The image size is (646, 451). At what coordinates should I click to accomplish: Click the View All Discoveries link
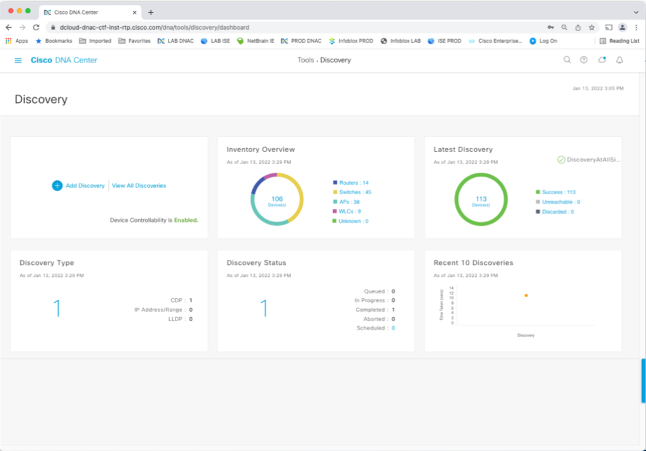pos(139,185)
